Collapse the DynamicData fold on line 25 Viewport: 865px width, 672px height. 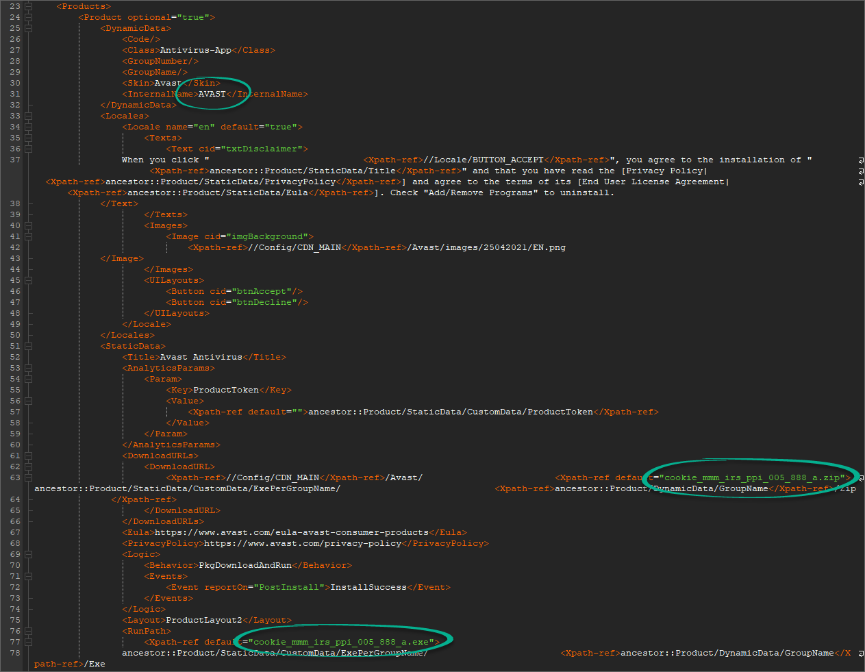[29, 28]
